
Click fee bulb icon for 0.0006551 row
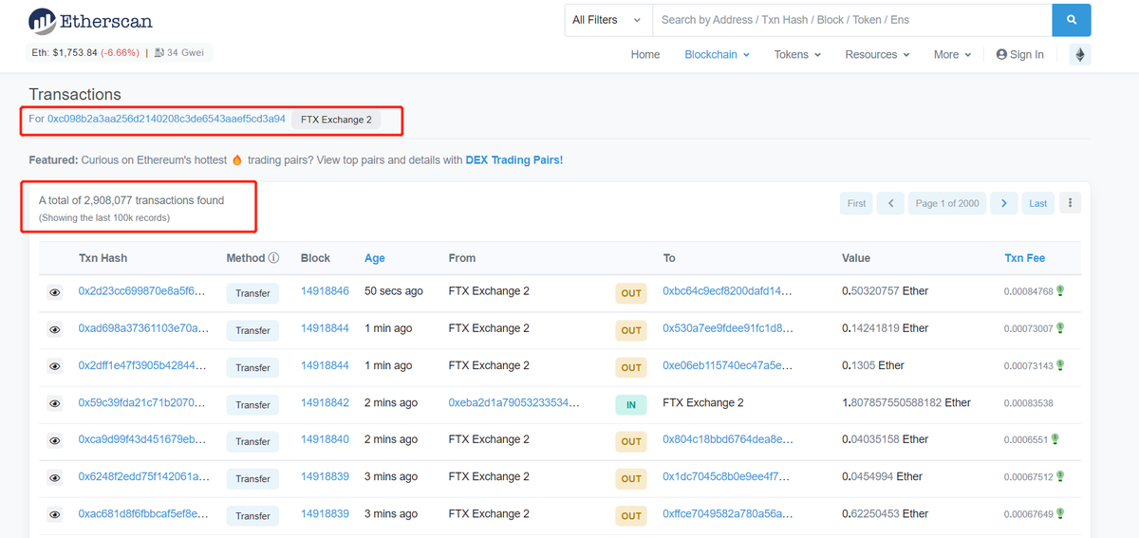pos(1054,439)
